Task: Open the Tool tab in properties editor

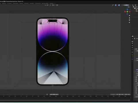Action: tap(132, 39)
